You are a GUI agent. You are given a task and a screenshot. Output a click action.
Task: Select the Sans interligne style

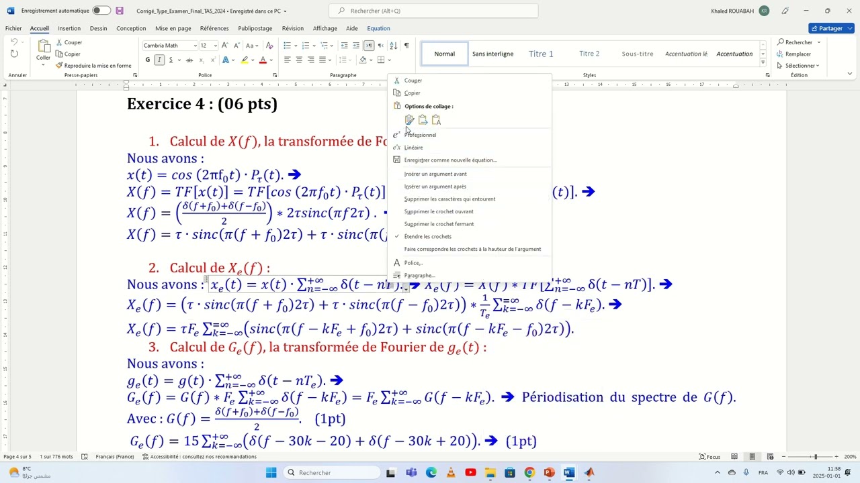point(492,54)
